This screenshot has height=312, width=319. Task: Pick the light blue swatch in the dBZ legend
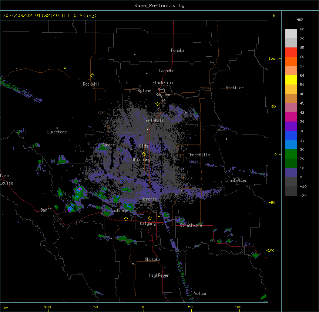coord(291,145)
